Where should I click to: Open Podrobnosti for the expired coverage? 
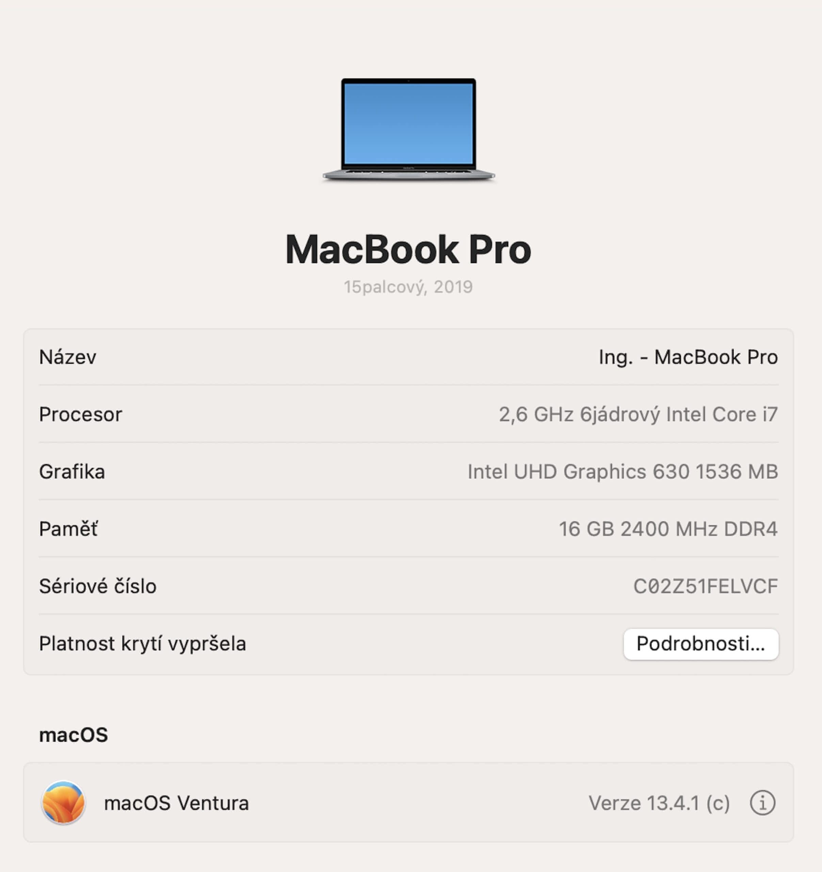pyautogui.click(x=700, y=644)
